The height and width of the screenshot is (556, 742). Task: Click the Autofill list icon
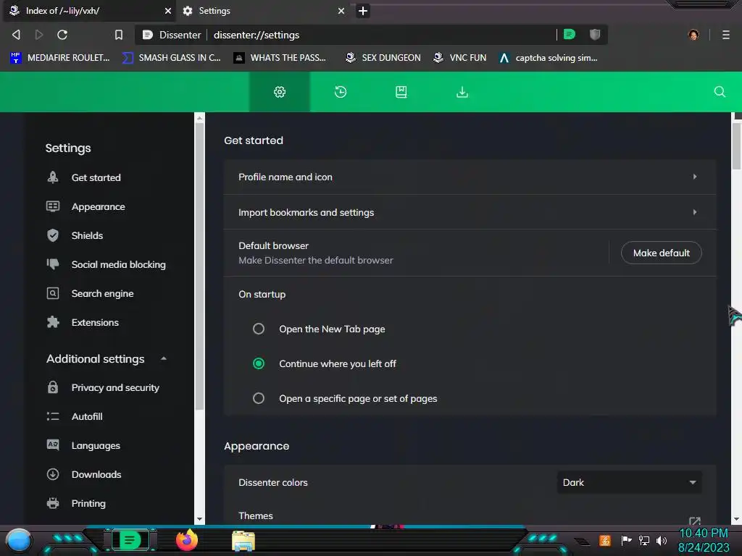(x=53, y=416)
